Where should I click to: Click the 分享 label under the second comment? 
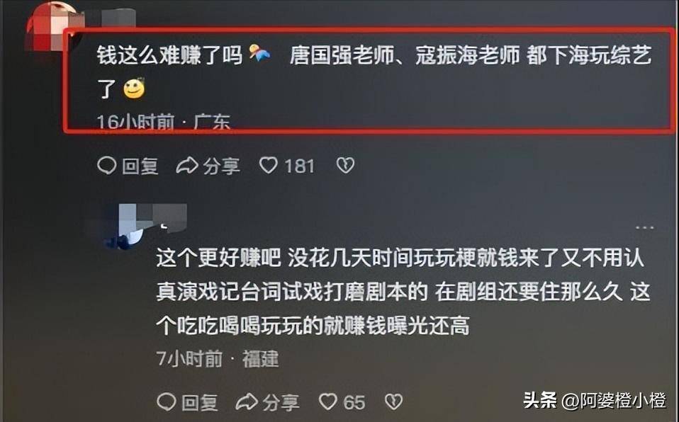(281, 403)
